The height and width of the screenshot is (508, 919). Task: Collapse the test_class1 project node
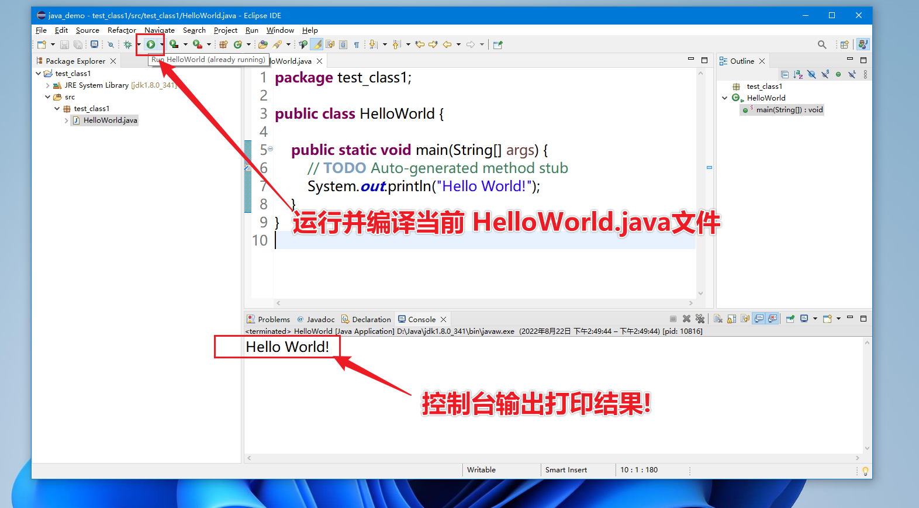pos(39,74)
